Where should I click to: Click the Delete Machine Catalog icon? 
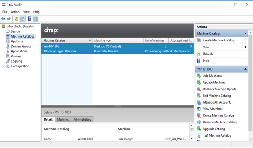[199, 115]
